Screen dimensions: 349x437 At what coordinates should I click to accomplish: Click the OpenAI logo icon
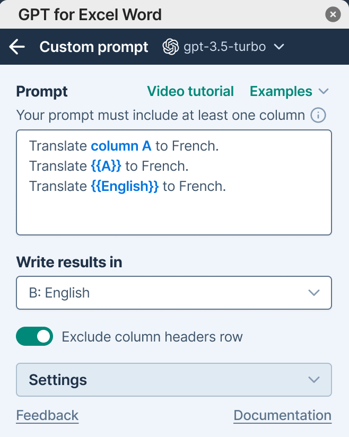[170, 47]
